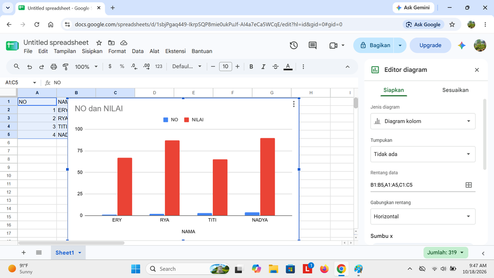Add a new sheet
This screenshot has width=494, height=278.
click(24, 252)
